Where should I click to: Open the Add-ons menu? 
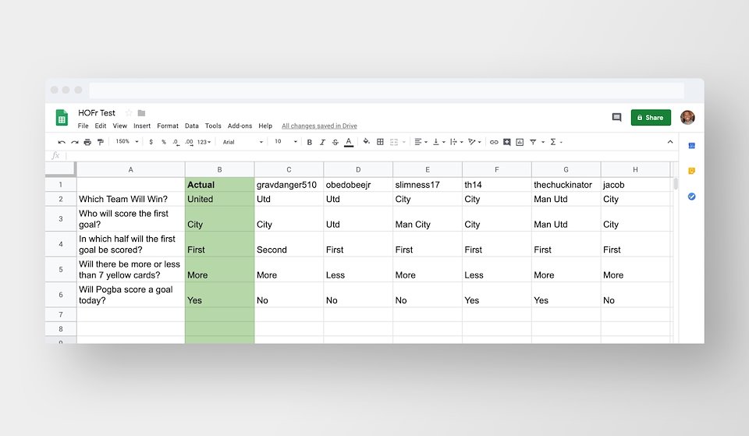tap(240, 126)
